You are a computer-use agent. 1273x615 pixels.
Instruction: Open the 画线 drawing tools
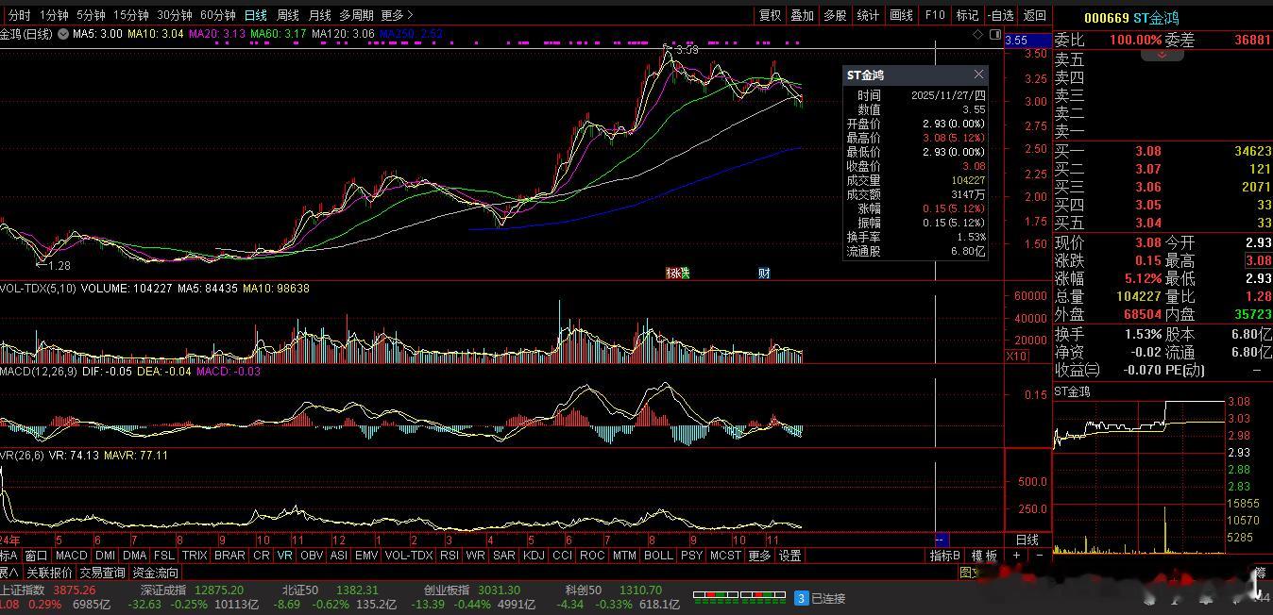coord(902,15)
